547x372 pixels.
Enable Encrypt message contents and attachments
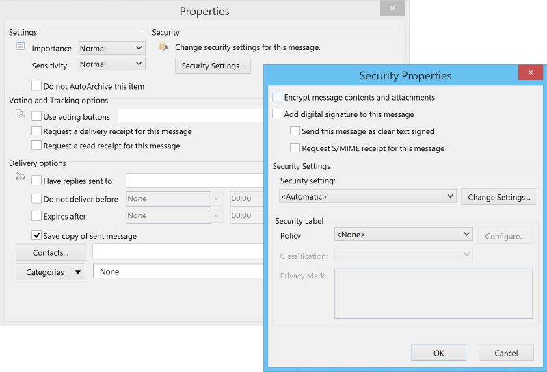[277, 97]
